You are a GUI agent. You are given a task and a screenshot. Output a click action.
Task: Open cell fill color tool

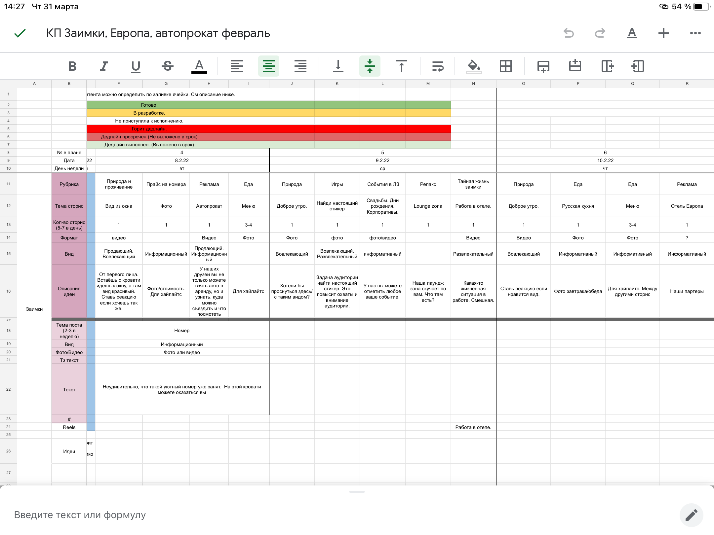tap(473, 66)
